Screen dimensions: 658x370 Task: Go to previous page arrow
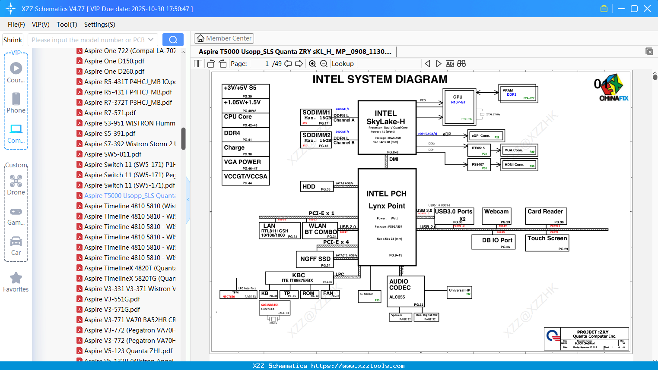coord(288,64)
